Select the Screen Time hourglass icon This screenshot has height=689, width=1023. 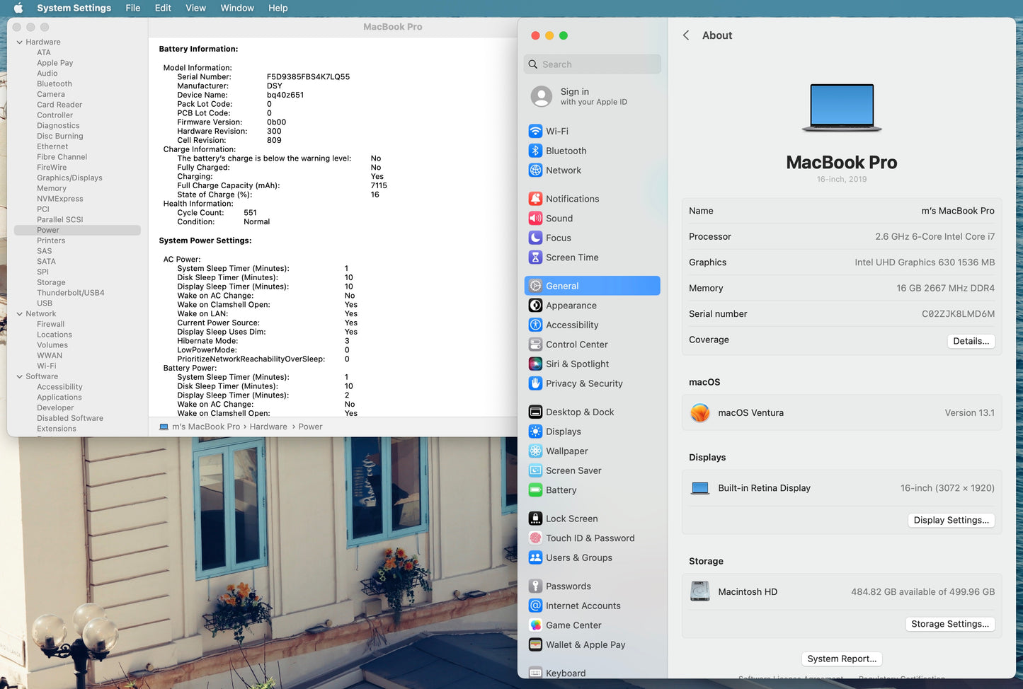535,257
